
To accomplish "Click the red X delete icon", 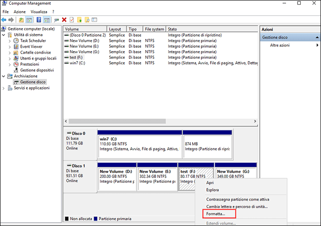I will click(64, 20).
